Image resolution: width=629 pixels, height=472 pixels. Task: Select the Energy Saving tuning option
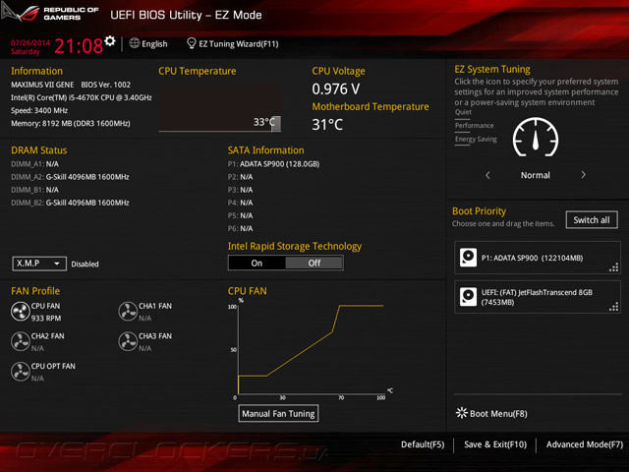[x=476, y=140]
